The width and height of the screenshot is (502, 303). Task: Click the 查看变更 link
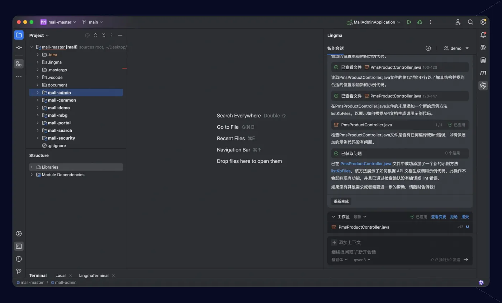439,217
